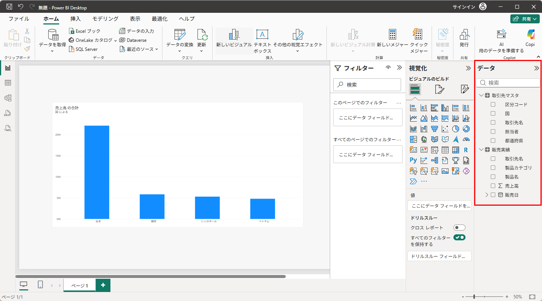Select the treemap visual icon
Viewport: 542px width, 301px height.
pyautogui.click(x=413, y=139)
